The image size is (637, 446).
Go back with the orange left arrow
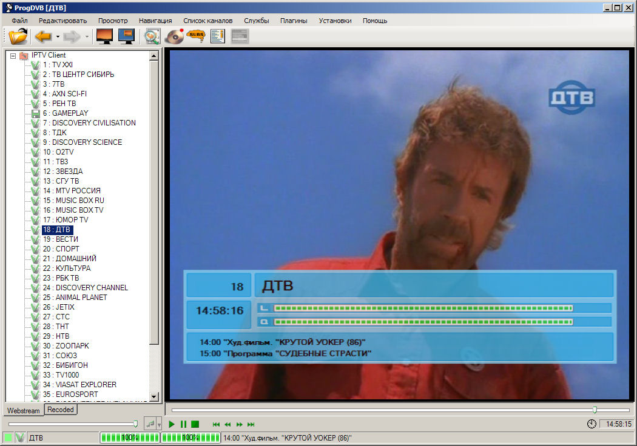point(43,36)
